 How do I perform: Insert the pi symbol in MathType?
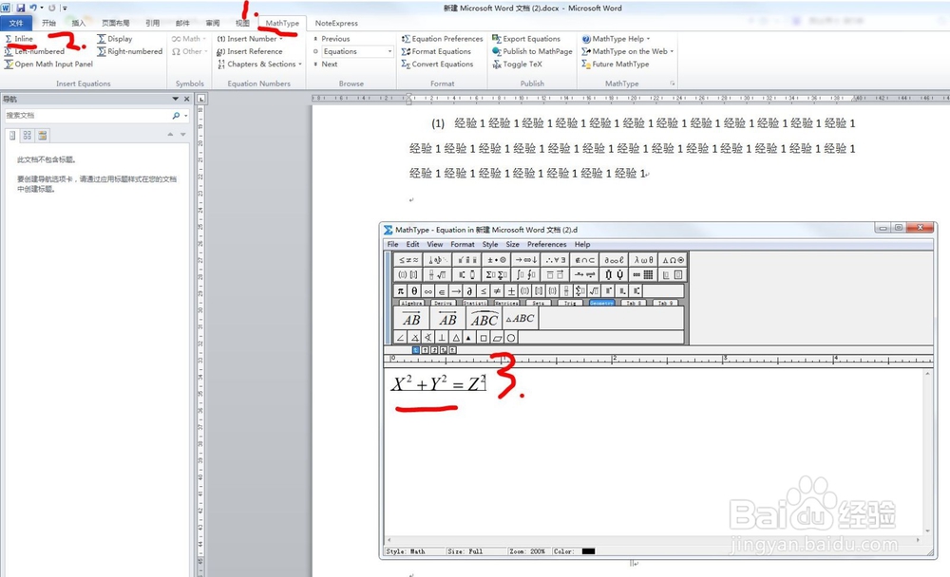tap(401, 291)
